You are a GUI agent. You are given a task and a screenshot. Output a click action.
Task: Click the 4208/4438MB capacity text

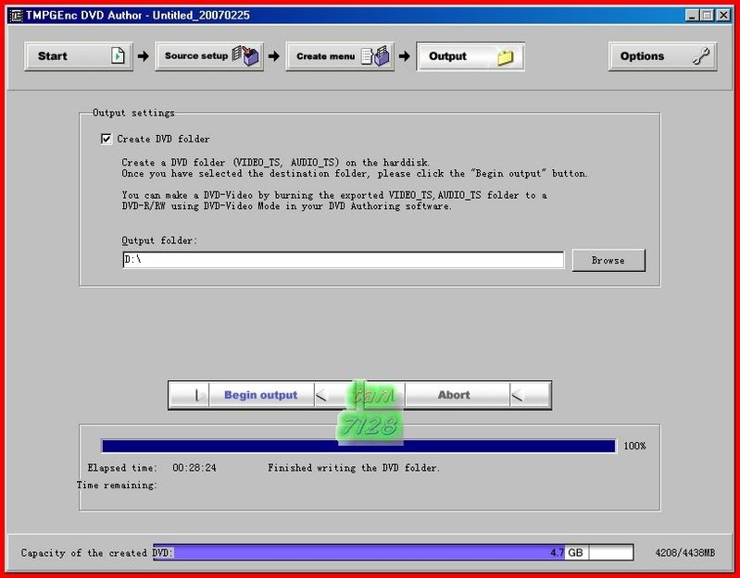click(x=684, y=552)
